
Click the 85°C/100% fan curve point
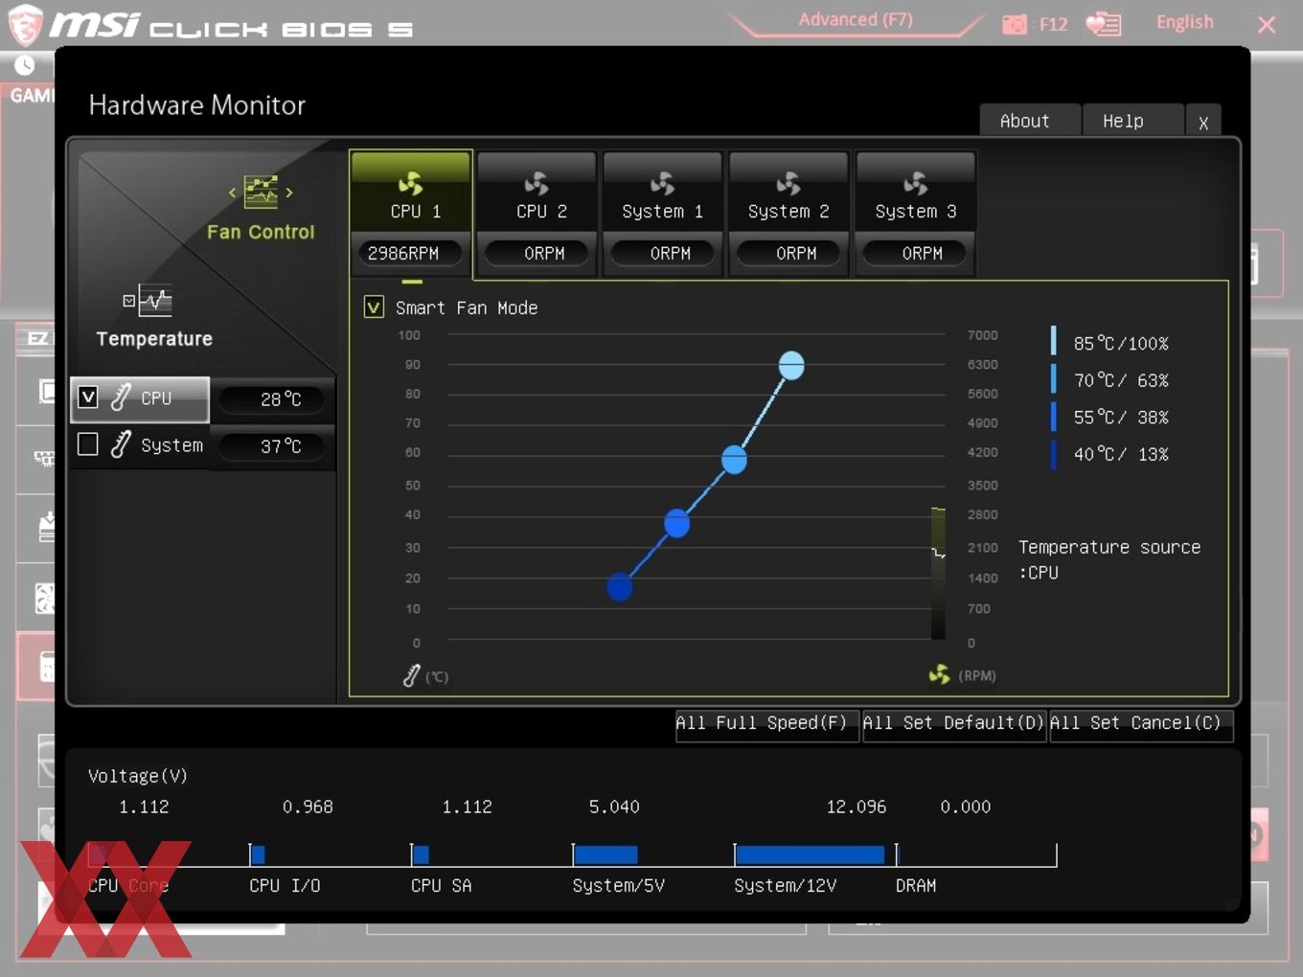791,366
